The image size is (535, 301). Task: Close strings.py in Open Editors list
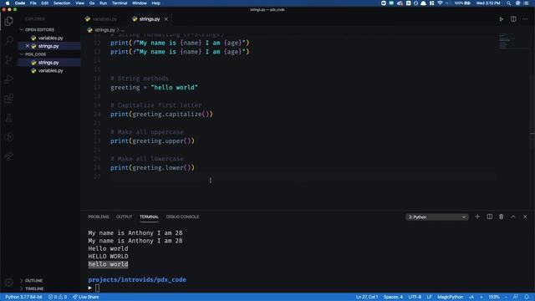(x=28, y=46)
